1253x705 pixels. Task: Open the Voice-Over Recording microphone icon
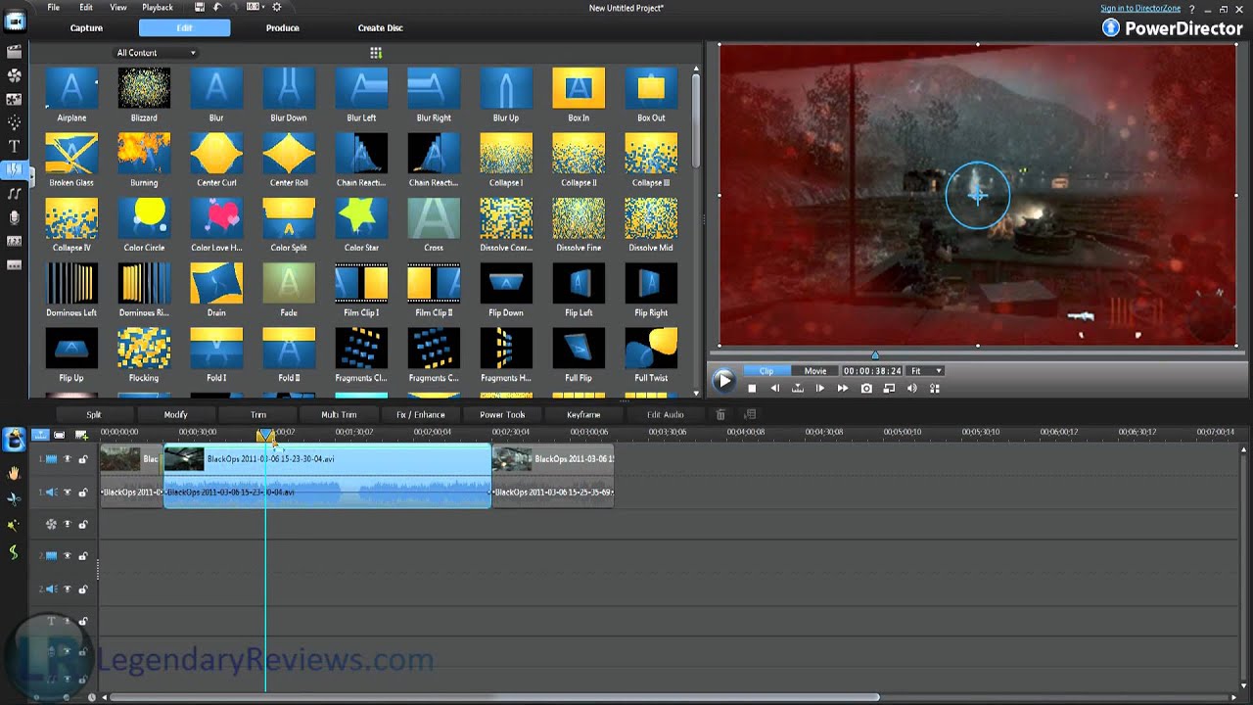click(x=14, y=217)
